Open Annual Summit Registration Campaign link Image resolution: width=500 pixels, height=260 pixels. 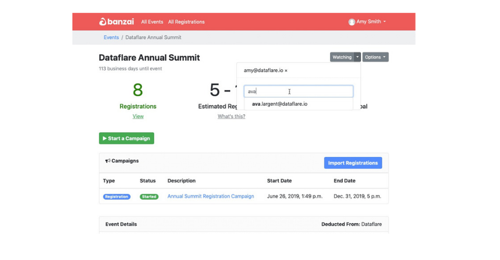210,196
